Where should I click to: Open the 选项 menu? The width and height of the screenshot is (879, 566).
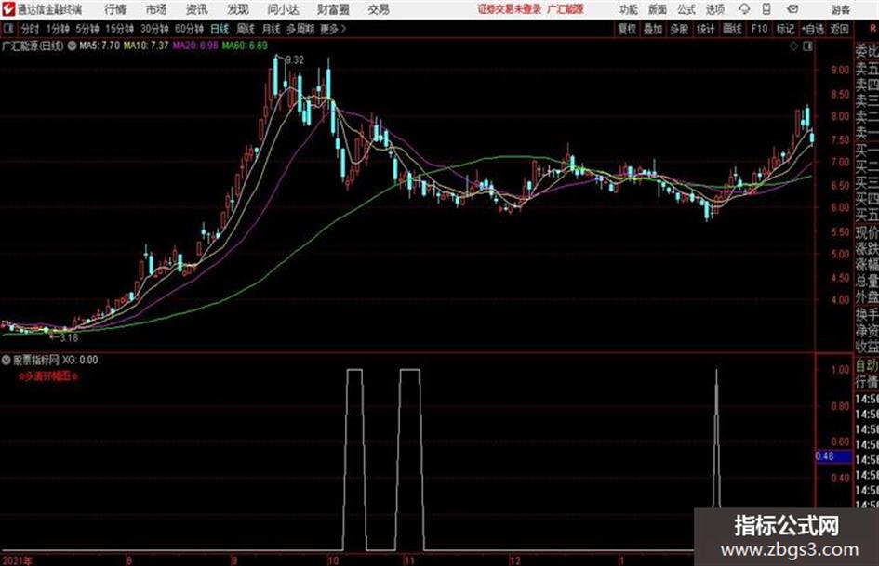pyautogui.click(x=715, y=9)
